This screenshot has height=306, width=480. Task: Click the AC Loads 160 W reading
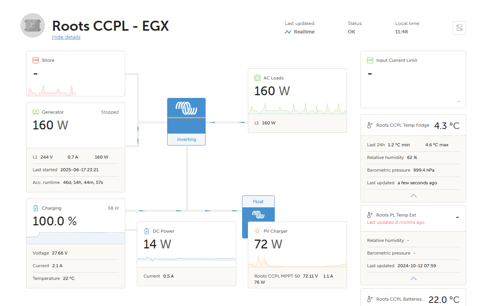(272, 91)
